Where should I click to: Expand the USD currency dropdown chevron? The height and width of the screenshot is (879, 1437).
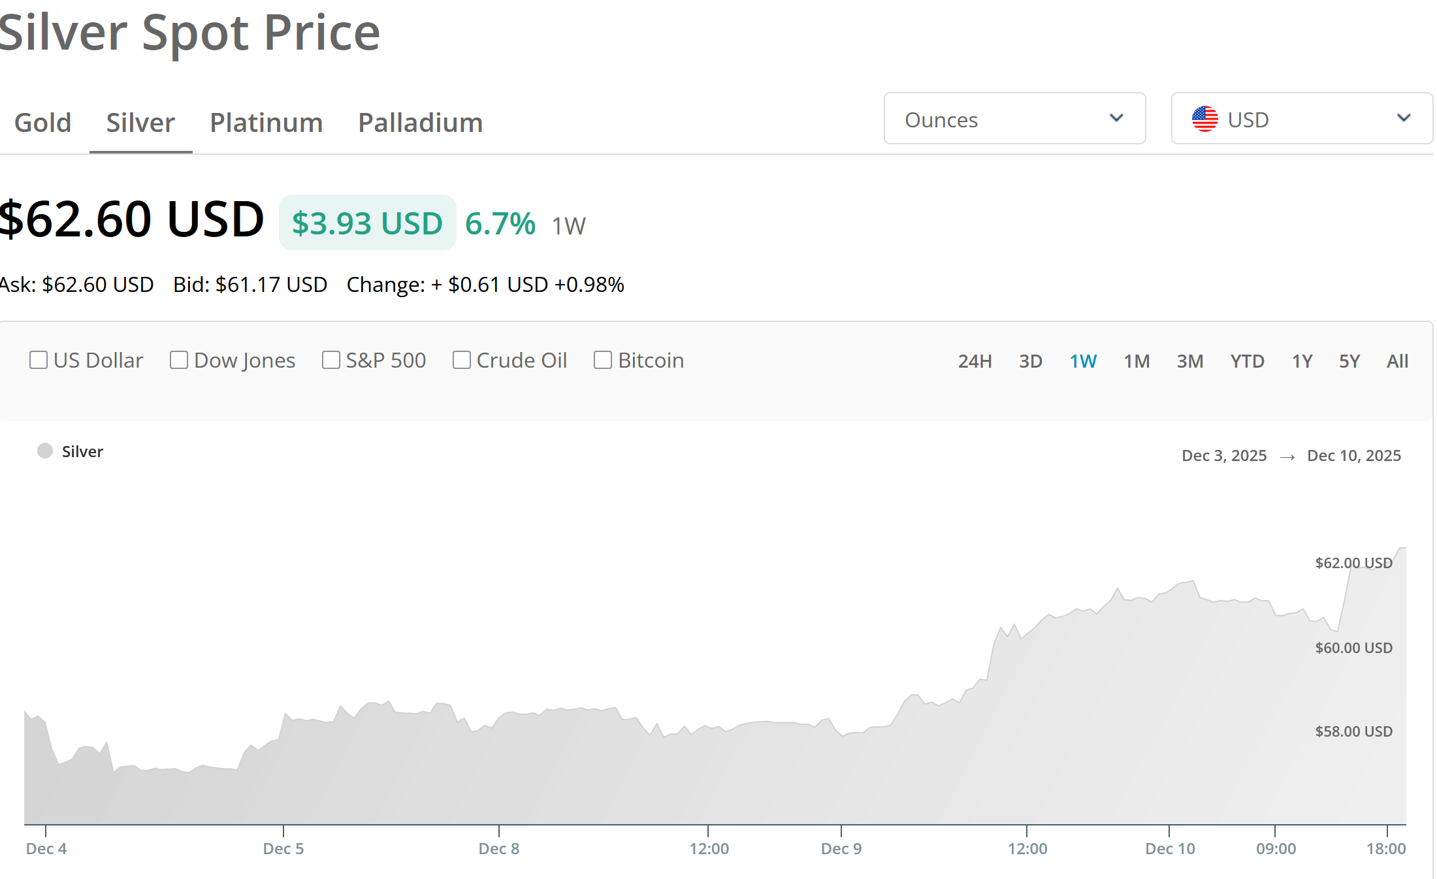[x=1404, y=118]
